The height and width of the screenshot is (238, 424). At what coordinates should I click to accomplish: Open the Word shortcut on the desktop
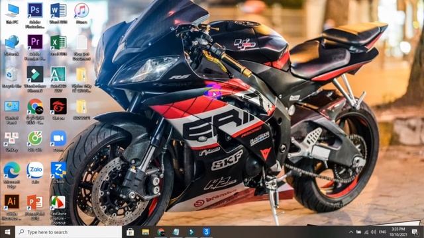point(58,13)
